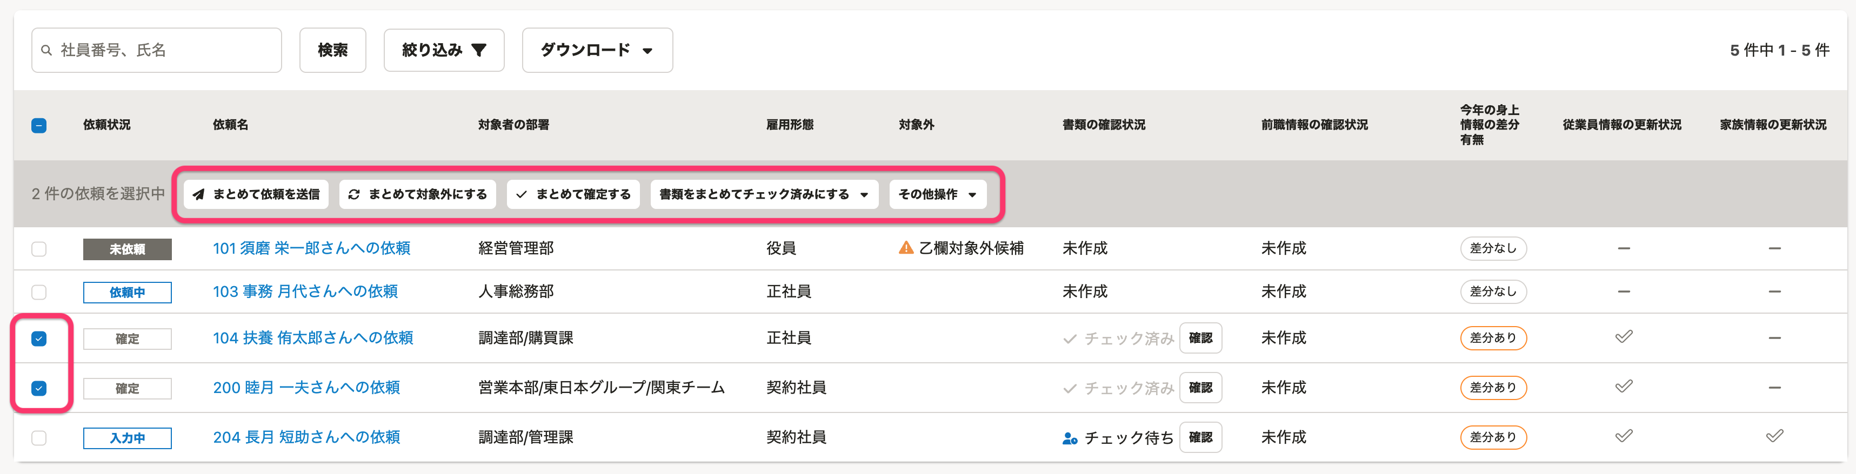Click the orange warning triangle icon
This screenshot has width=1856, height=474.
coord(906,248)
